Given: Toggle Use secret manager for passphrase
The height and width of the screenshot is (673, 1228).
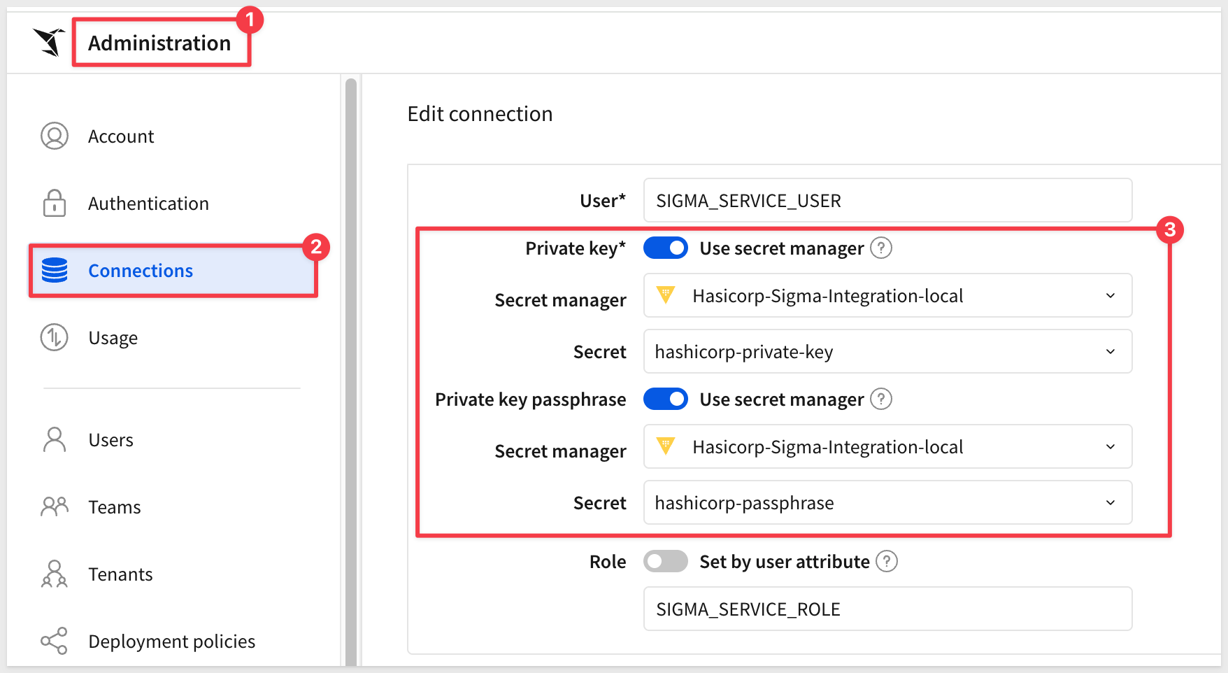Looking at the screenshot, I should point(666,399).
